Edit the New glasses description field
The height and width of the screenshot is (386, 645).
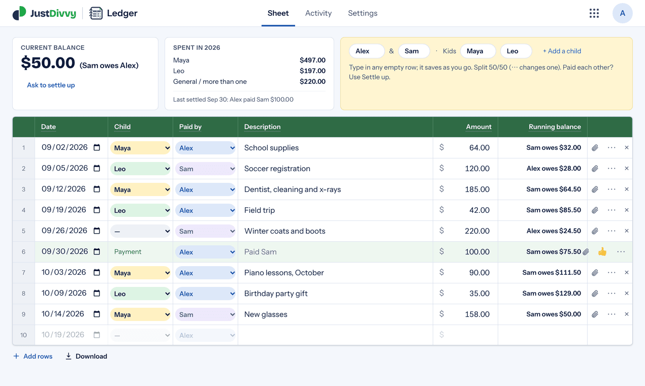click(x=335, y=314)
